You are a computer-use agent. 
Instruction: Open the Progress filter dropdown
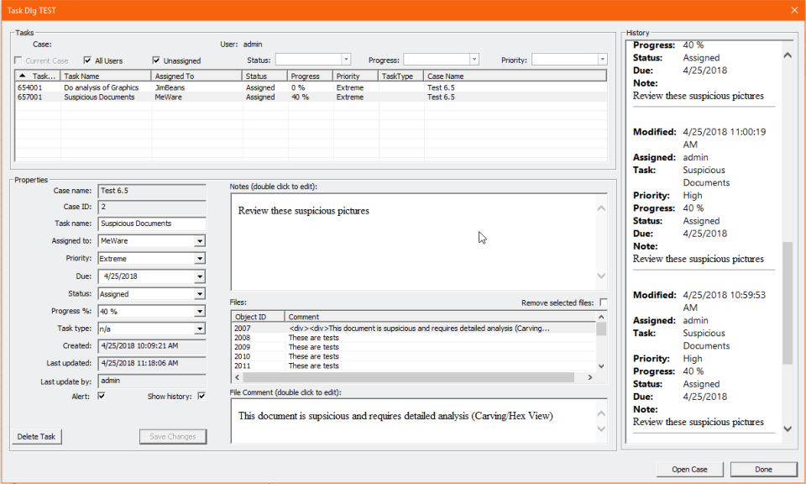click(474, 59)
